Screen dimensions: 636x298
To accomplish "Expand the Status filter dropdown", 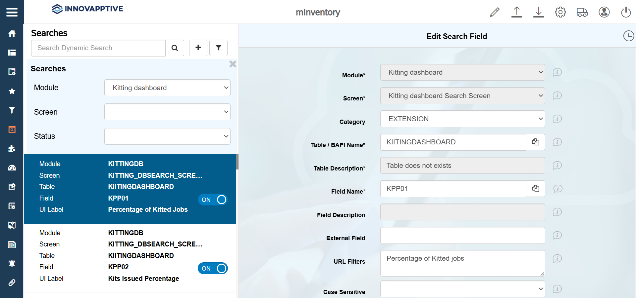I will pyautogui.click(x=167, y=136).
